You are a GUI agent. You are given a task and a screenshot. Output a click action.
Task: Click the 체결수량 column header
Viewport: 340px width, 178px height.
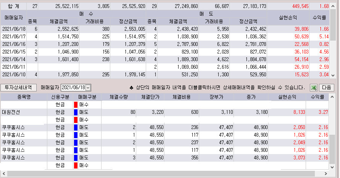[119, 97]
